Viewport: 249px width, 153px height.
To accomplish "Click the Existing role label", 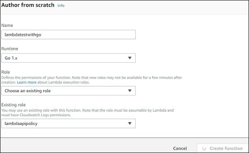I will [14, 105].
